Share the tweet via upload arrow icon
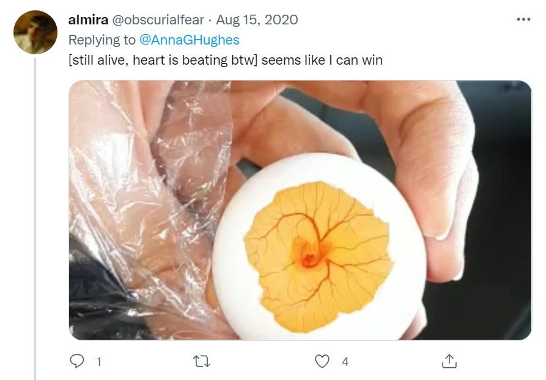Screen dimensions: 546x380 click(449, 361)
